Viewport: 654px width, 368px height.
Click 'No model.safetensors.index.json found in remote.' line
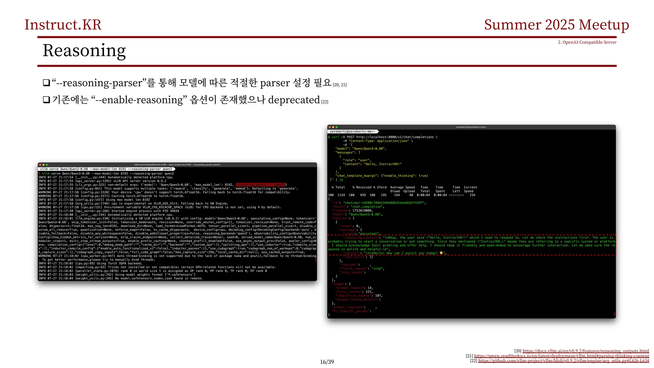(120, 279)
